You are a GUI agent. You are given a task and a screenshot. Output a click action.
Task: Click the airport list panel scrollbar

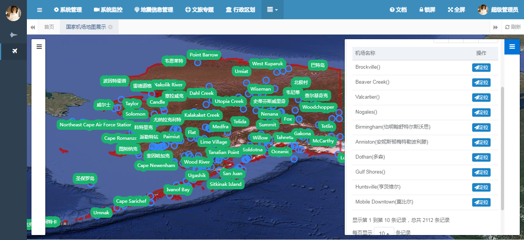tap(503, 149)
